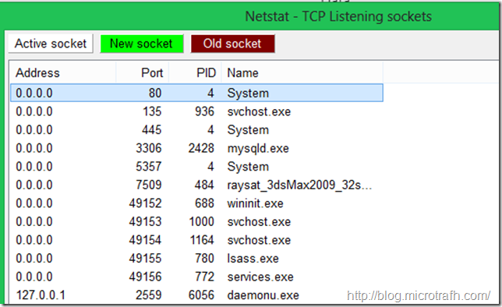The width and height of the screenshot is (502, 307).
Task: Click PID value 2428
Action: [201, 148]
